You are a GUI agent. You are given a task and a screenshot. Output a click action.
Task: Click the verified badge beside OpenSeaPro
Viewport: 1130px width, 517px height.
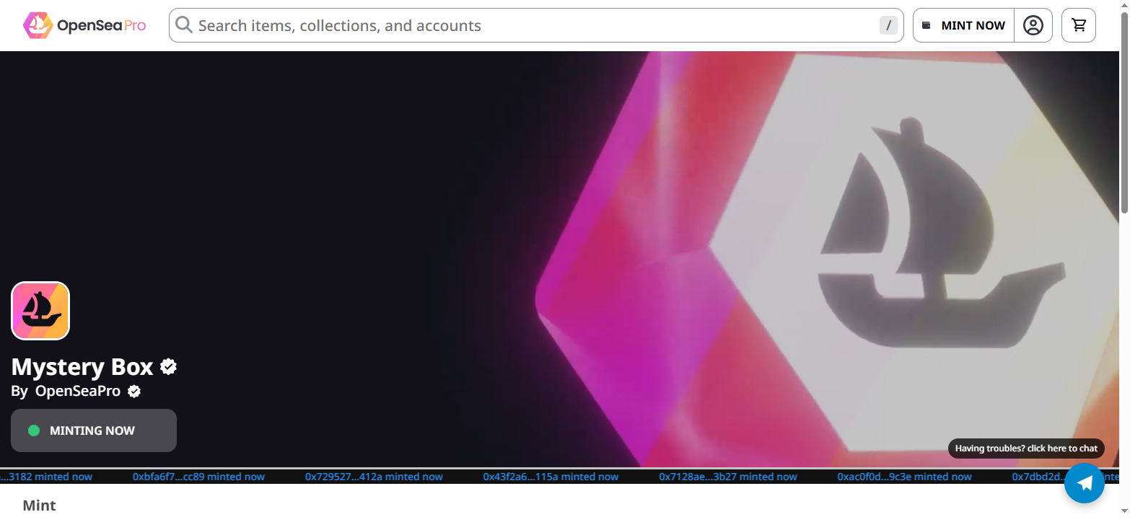[134, 392]
